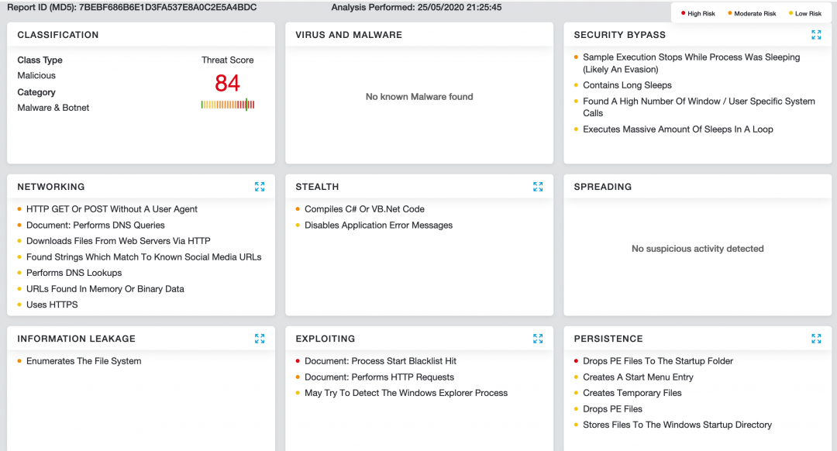Select 'Disables Application Error Messages' entry

[378, 225]
